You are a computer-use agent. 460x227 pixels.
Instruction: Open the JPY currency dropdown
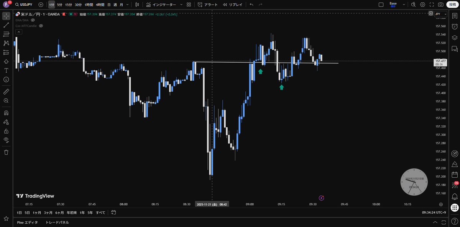click(x=440, y=14)
